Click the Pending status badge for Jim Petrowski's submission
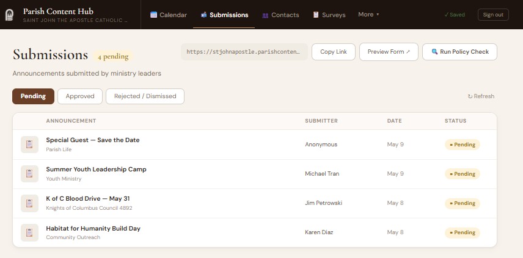Viewport: 523px width, 258px height. coord(463,203)
